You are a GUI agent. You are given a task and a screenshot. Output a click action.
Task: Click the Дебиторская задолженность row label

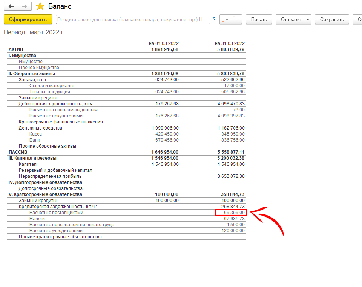(x=57, y=104)
